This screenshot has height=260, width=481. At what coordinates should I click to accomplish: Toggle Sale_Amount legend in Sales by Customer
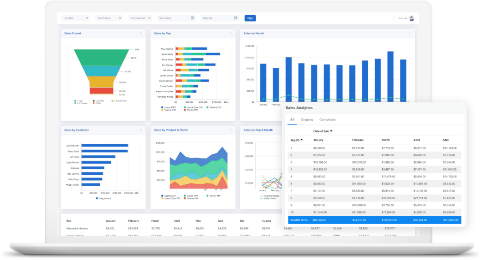click(x=104, y=199)
